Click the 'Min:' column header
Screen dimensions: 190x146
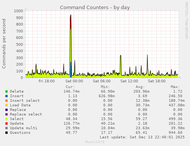(105, 87)
